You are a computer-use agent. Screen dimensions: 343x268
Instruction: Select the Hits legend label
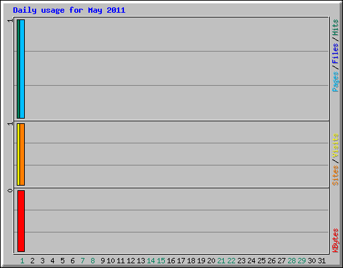point(335,27)
